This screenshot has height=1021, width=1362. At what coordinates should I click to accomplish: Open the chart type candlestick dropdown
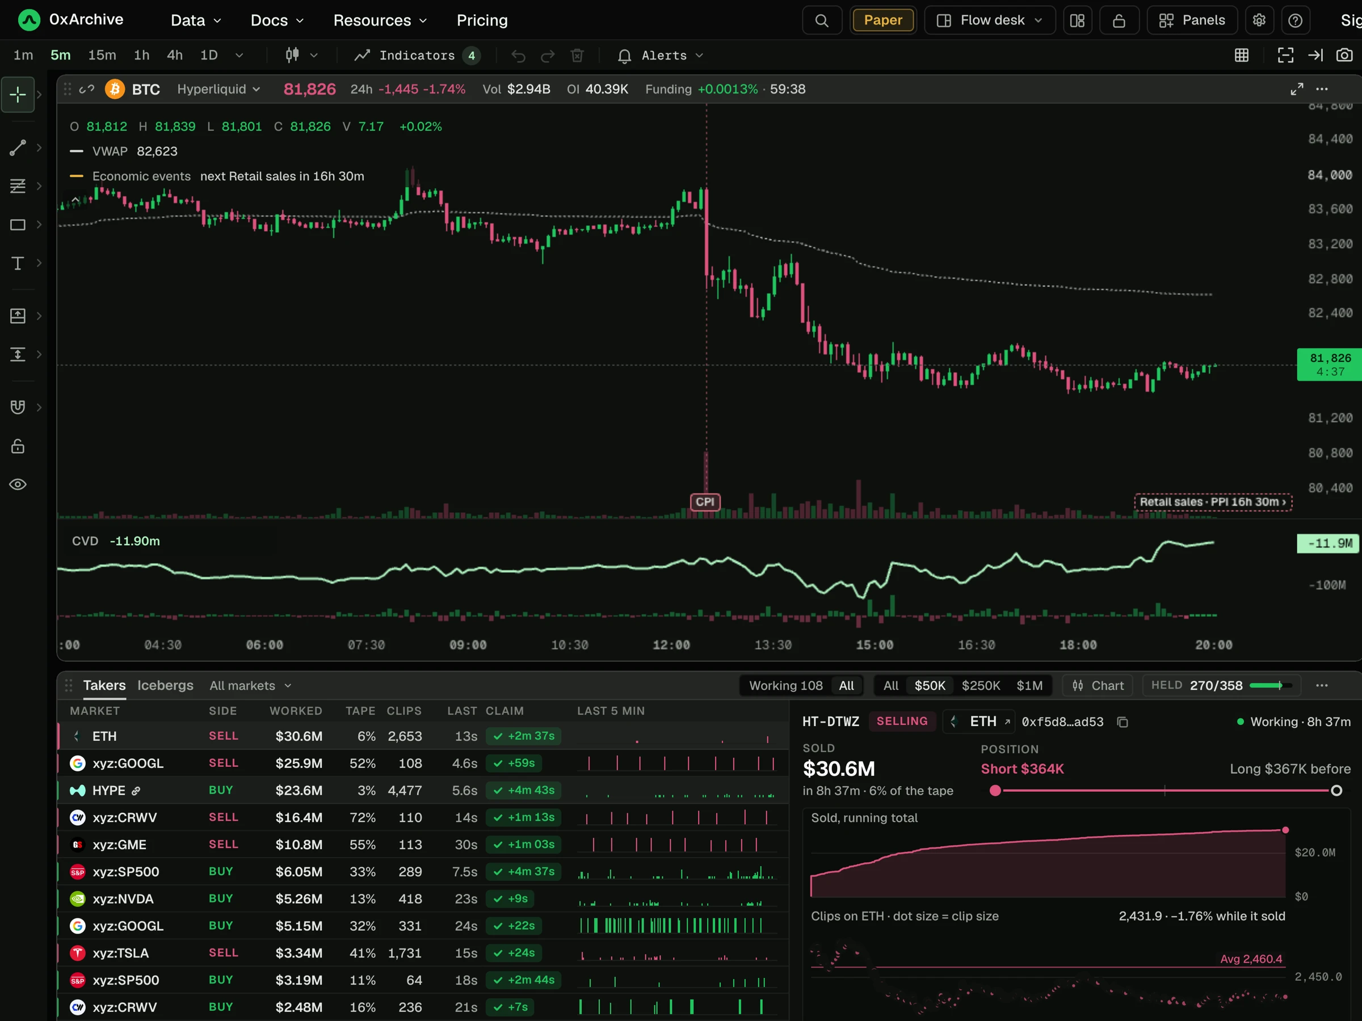click(301, 56)
